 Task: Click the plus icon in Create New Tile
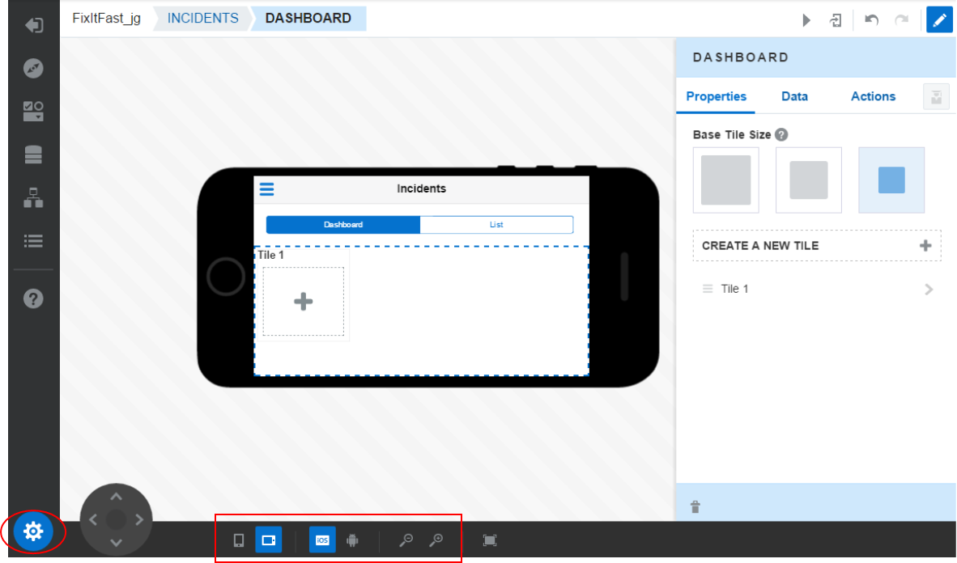coord(925,246)
